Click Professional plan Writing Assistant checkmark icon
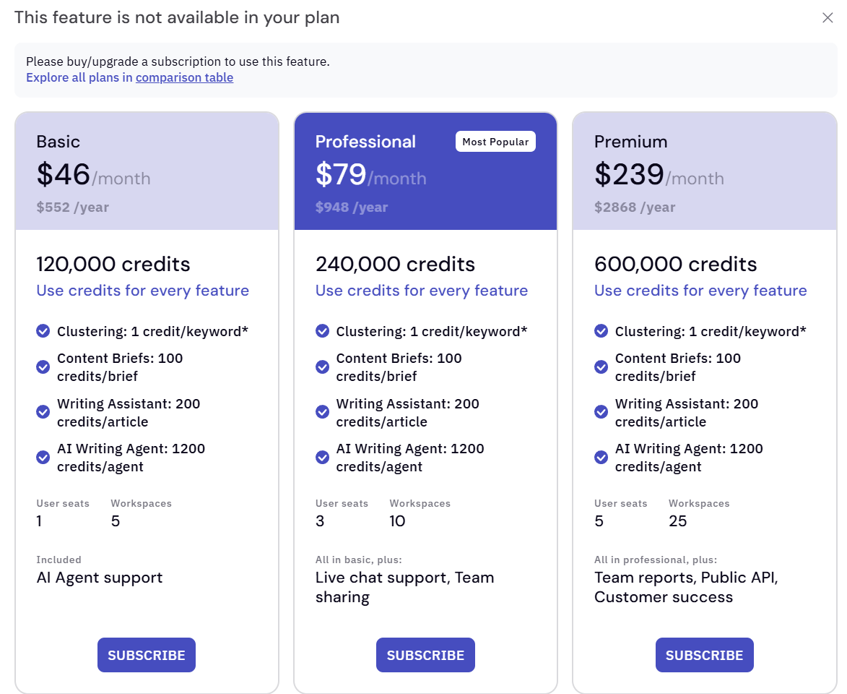This screenshot has height=694, width=847. click(x=323, y=412)
